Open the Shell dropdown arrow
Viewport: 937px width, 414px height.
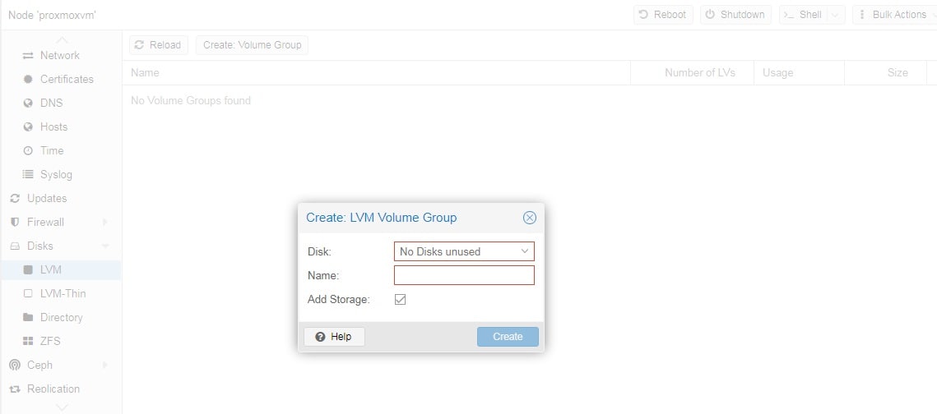click(836, 14)
